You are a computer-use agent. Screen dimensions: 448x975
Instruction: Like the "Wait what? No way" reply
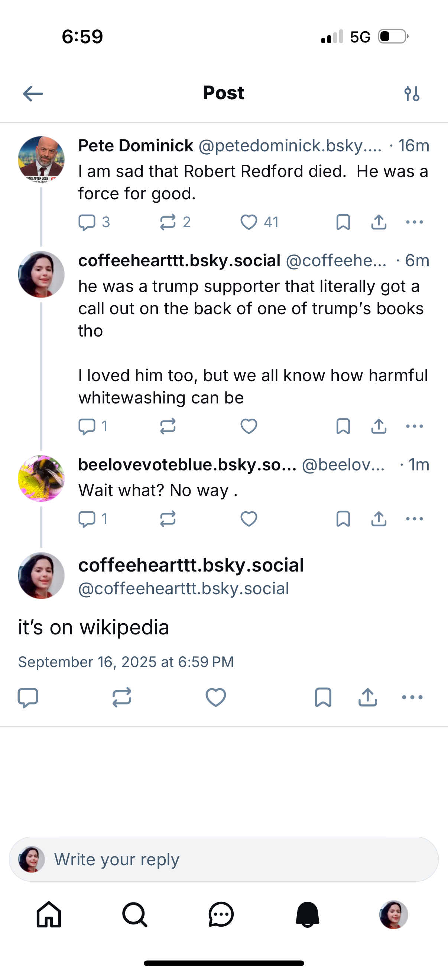coord(249,518)
